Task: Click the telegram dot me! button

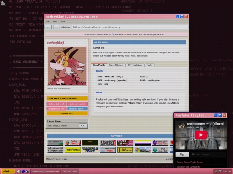Action: click(57, 109)
